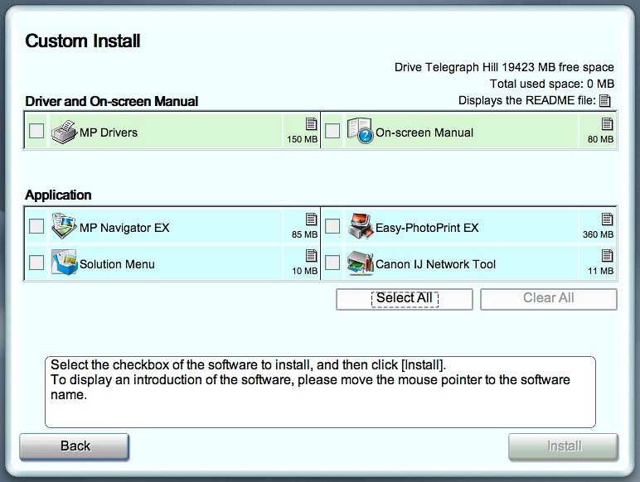Open README document icon for On-screen Manual
The image size is (640, 482).
coord(607,124)
